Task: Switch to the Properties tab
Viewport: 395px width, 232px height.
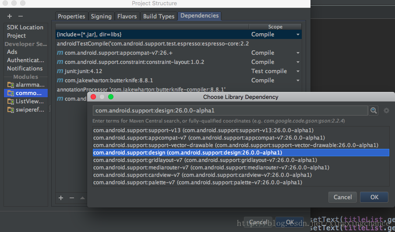Action: pyautogui.click(x=71, y=16)
